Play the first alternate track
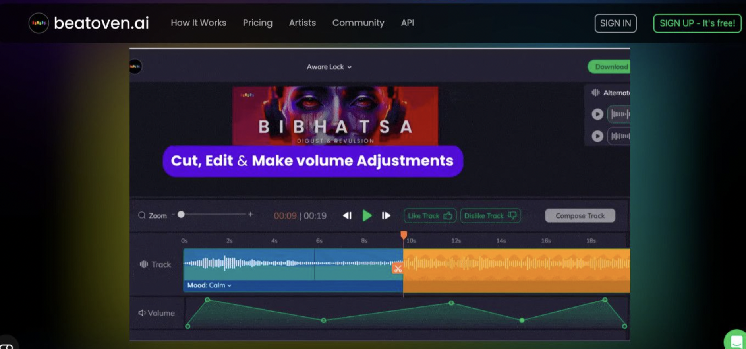 click(597, 114)
